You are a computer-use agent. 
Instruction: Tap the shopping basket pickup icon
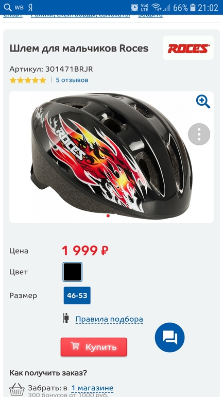click(x=17, y=389)
